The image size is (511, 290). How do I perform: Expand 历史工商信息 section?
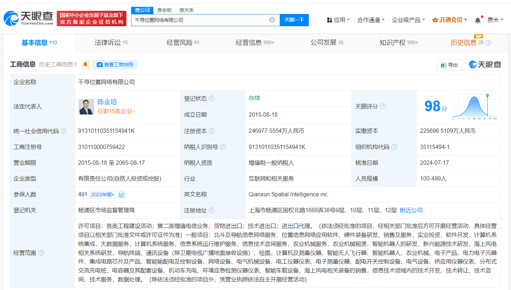58,65
